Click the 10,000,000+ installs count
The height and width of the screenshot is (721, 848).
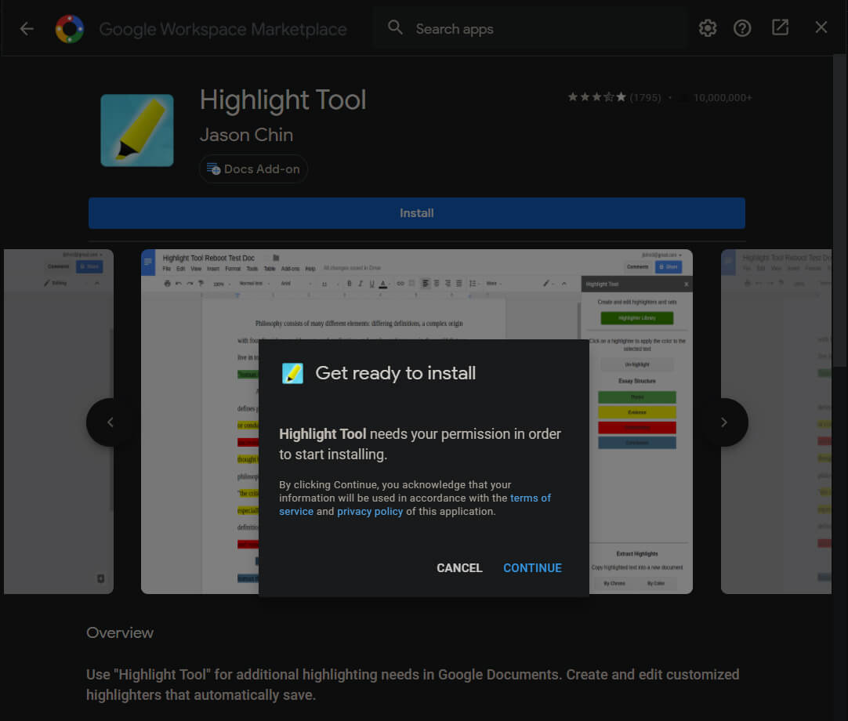tap(722, 98)
